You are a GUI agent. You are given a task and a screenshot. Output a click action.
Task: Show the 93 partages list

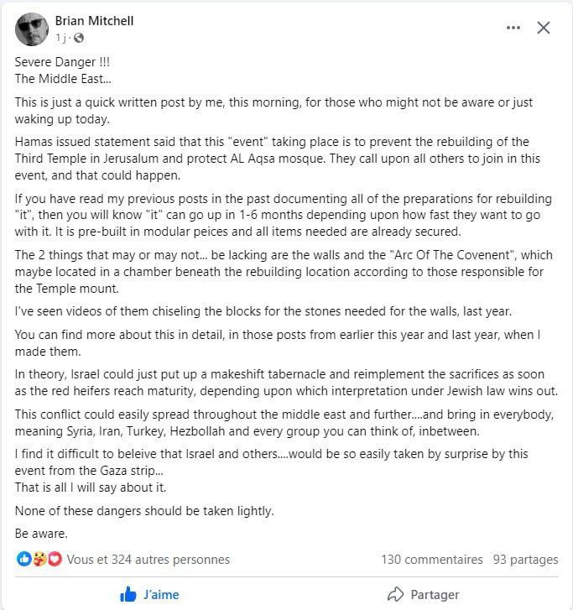click(525, 560)
